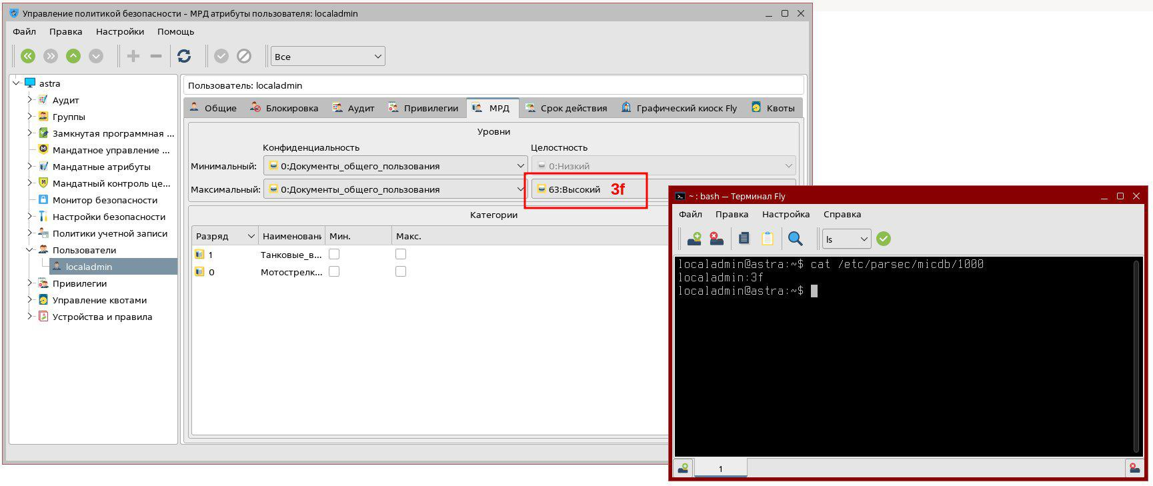Viewport: 1153px width, 486px height.
Task: Click the plus add toolbar icon
Action: (133, 57)
